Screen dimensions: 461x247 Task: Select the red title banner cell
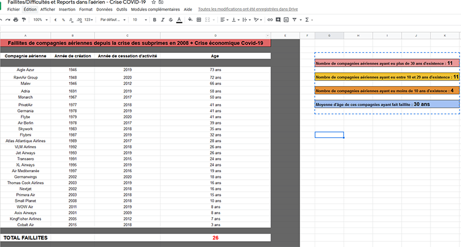pyautogui.click(x=135, y=43)
